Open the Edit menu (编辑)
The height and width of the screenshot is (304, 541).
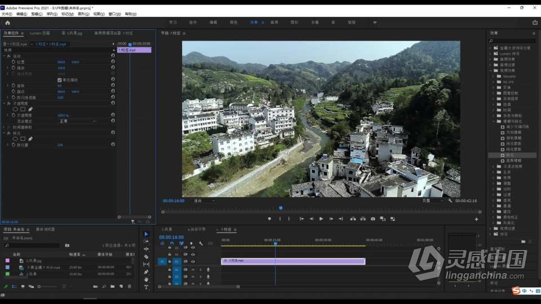(21, 14)
